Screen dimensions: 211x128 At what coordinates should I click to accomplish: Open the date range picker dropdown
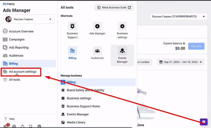click(x=181, y=62)
